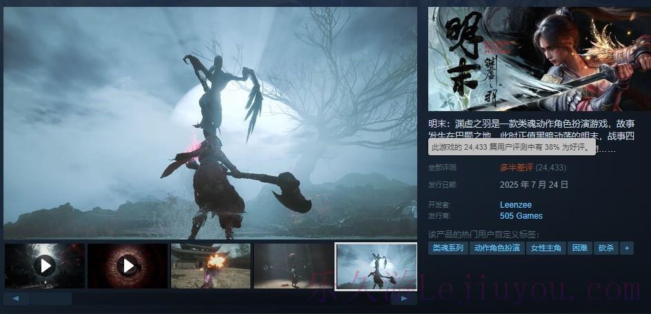The image size is (651, 314).
Task: Click the 发行日期 label
Action: (x=443, y=185)
